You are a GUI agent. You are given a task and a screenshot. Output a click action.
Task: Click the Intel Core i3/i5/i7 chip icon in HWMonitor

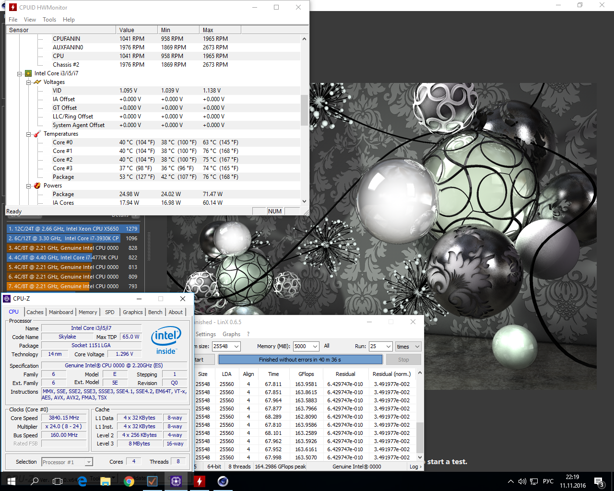point(28,73)
